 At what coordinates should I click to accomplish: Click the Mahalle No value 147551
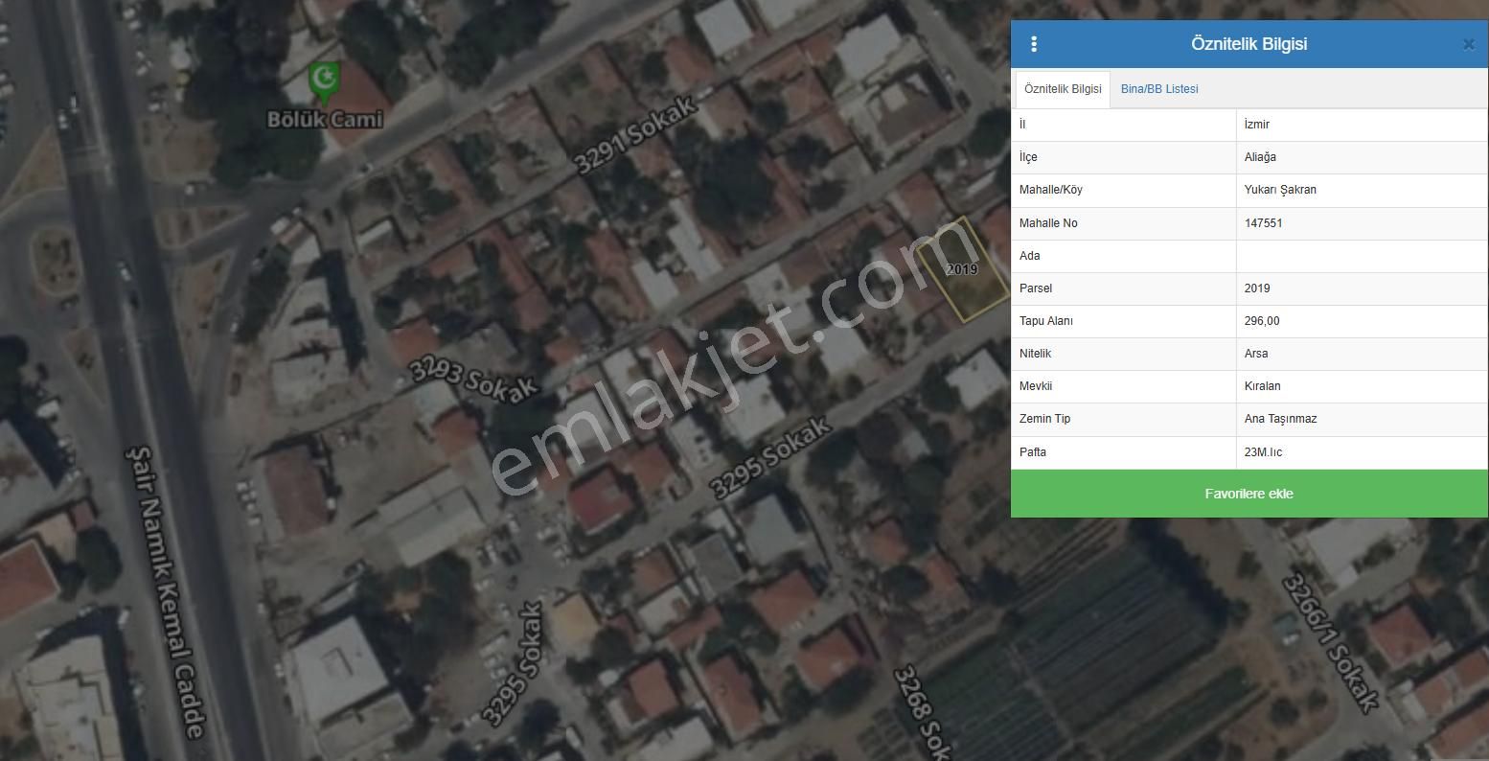point(1263,223)
